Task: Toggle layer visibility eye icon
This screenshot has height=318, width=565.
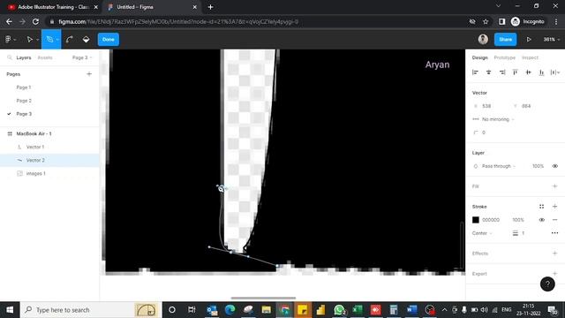Action: click(x=555, y=166)
